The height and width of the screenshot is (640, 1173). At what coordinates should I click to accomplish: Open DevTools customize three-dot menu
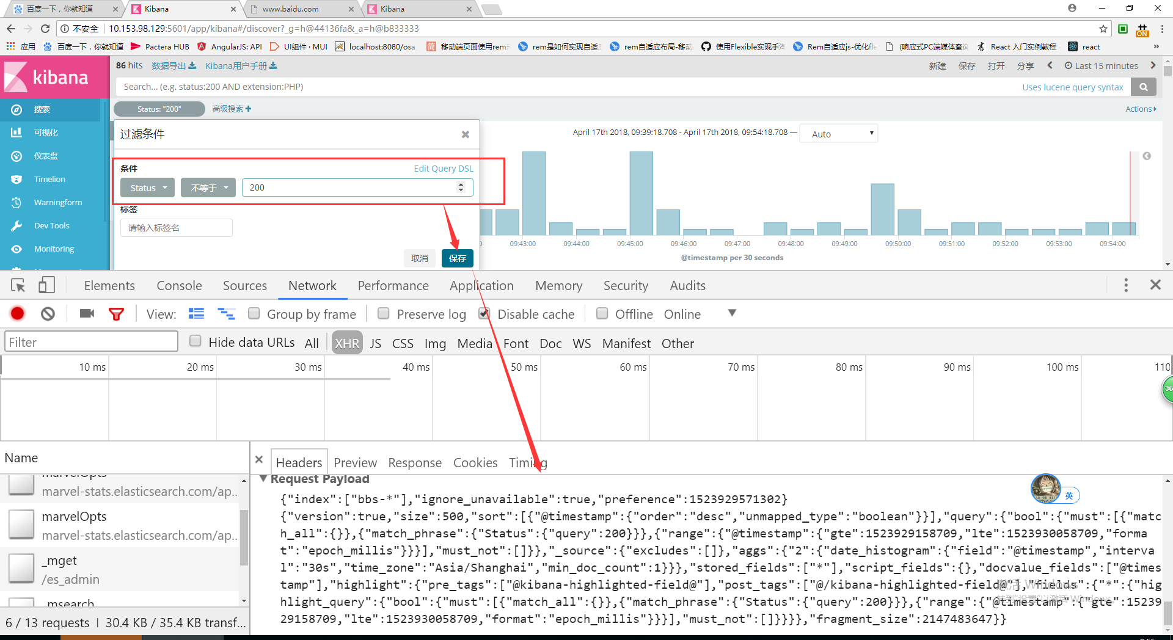[1126, 285]
